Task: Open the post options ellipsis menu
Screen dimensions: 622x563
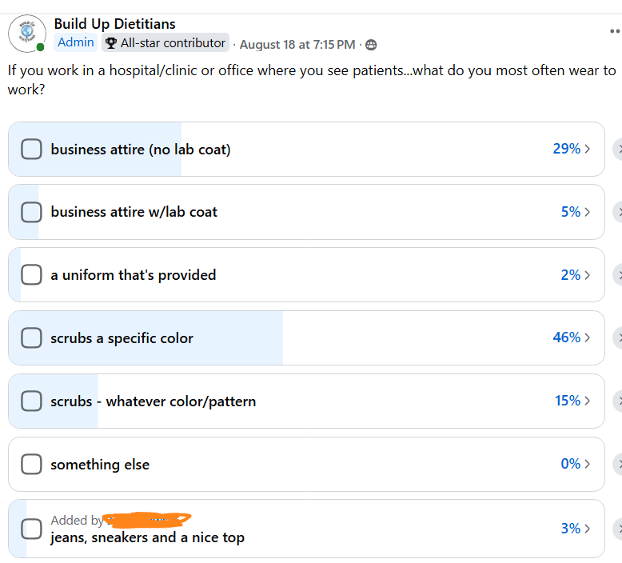Action: (616, 31)
